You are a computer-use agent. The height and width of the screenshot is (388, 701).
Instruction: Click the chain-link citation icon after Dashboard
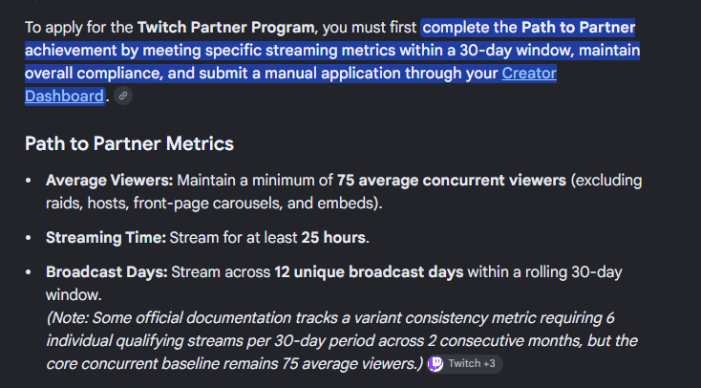pos(123,96)
